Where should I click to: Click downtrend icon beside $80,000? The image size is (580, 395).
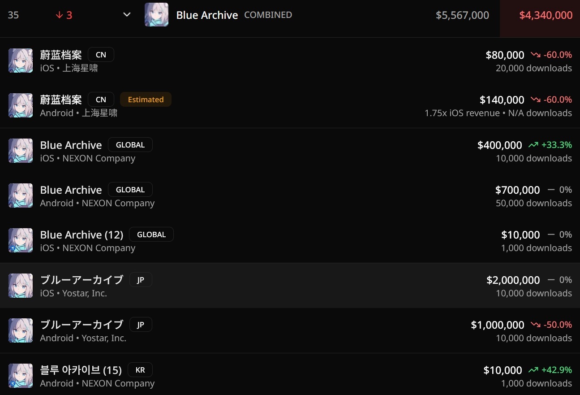535,55
